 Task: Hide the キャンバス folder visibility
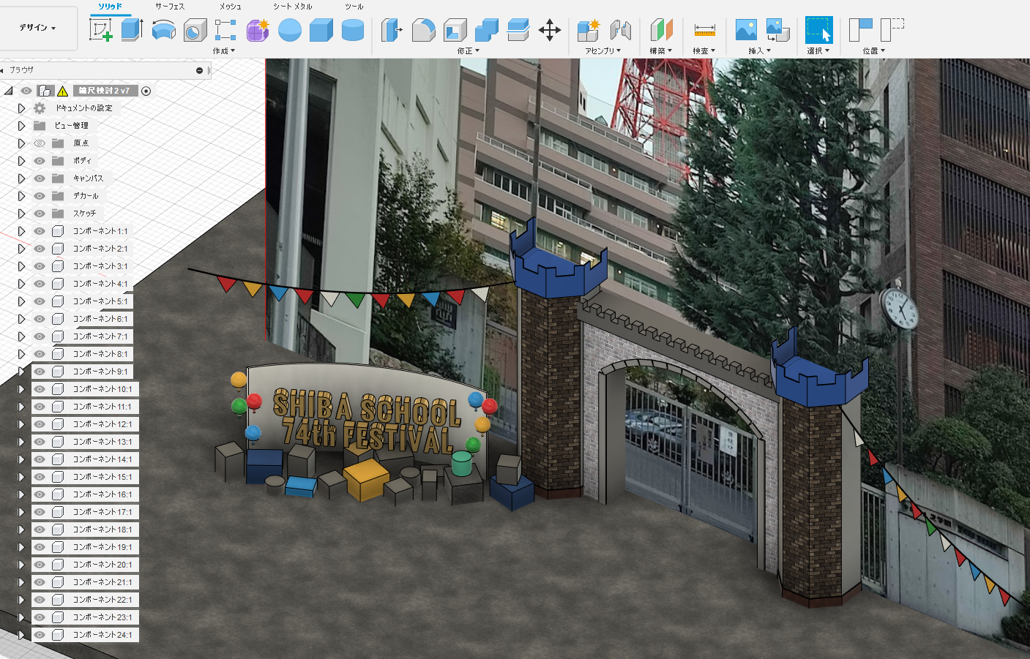click(40, 178)
